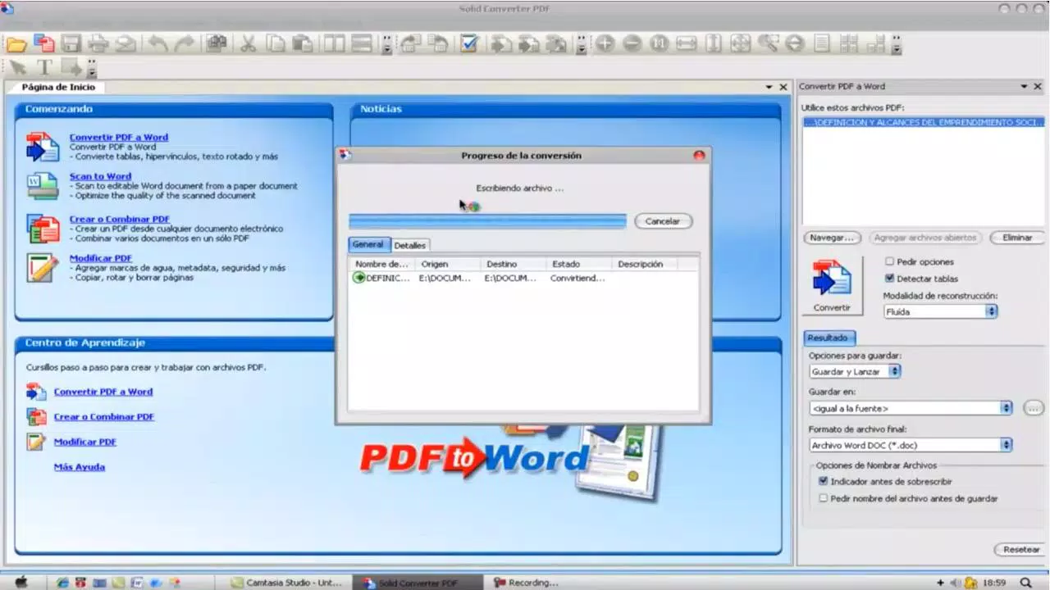
Task: Select the arrow pointer tool icon
Action: [17, 67]
